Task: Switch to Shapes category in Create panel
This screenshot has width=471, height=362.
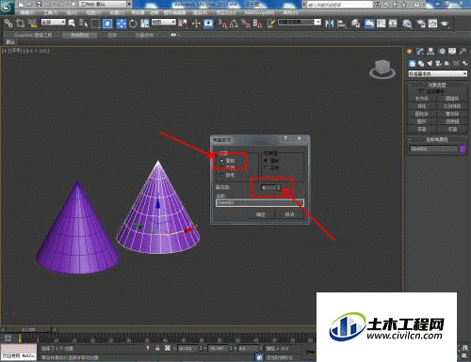Action: [x=421, y=64]
